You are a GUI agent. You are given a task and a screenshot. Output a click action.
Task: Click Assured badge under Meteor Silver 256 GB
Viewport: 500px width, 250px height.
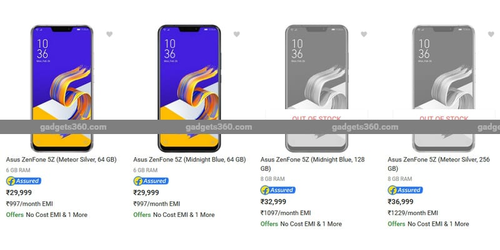[405, 190]
